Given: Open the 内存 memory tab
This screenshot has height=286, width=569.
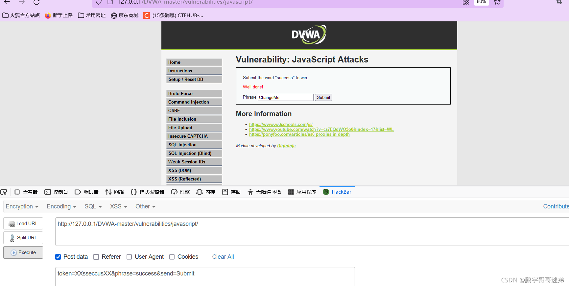Looking at the screenshot, I should [x=205, y=192].
